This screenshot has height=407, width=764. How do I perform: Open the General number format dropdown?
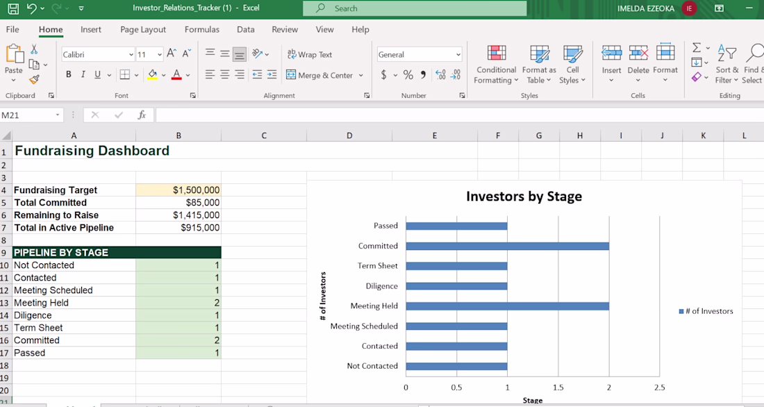(x=458, y=55)
